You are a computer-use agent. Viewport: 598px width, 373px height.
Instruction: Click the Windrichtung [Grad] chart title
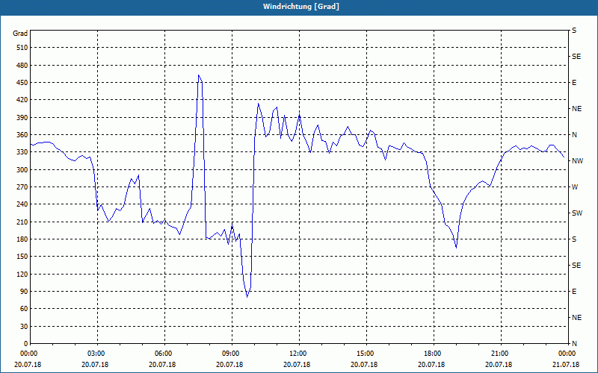(301, 7)
